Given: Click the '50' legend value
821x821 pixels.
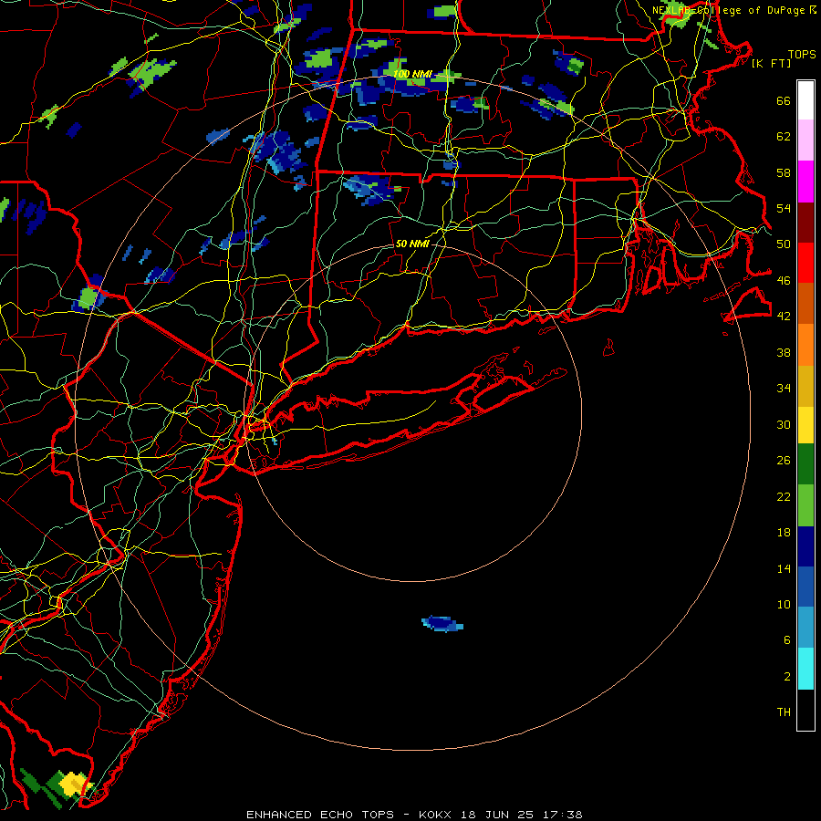Looking at the screenshot, I should (784, 244).
